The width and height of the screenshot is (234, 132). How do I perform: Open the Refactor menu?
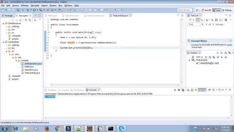click(x=24, y=5)
